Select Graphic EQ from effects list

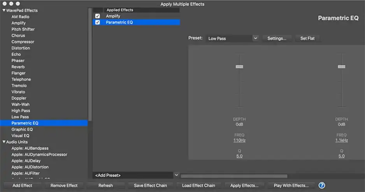click(22, 130)
